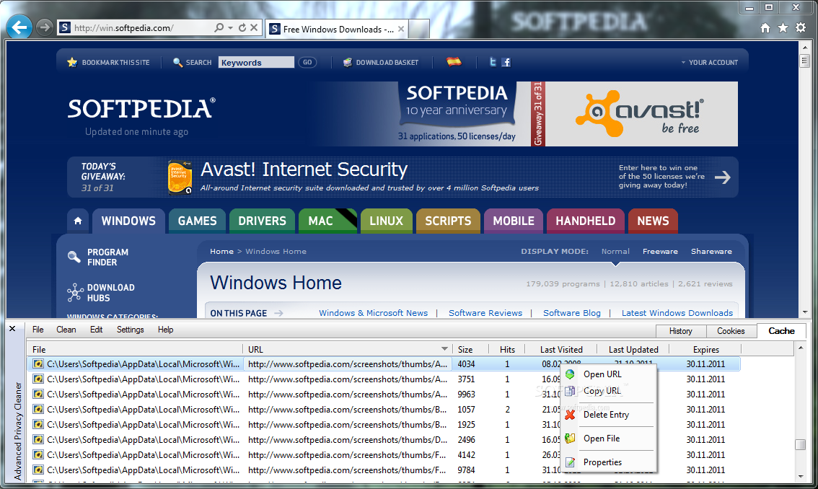Click the Software Blog link
Image resolution: width=818 pixels, height=489 pixels.
click(x=572, y=313)
